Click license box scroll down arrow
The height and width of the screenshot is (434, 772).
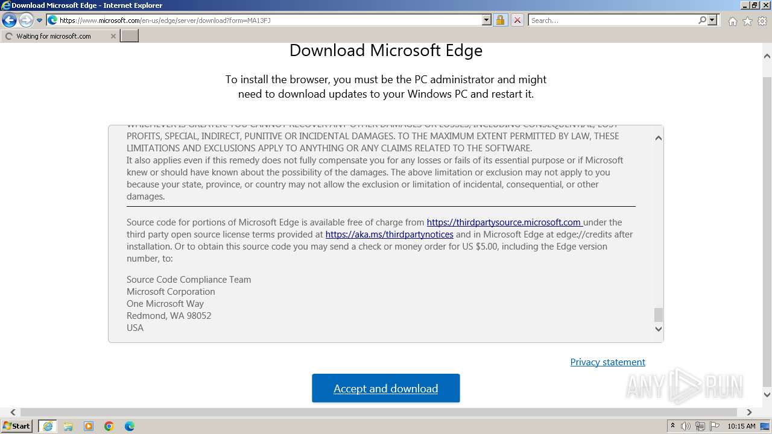coord(659,329)
